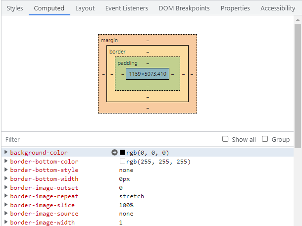Click the stretch value of border-image-repeat
The width and height of the screenshot is (302, 226).
coord(132,196)
